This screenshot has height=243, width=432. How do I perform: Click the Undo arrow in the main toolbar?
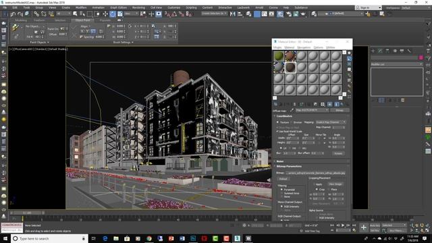click(13, 13)
